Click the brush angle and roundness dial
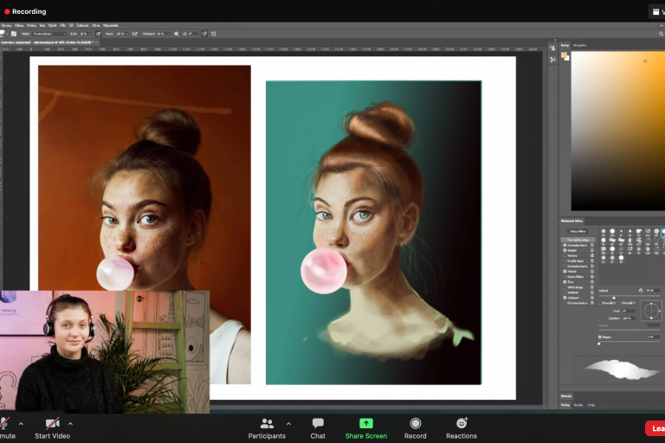Viewport: 665px width, 443px height. pos(651,309)
